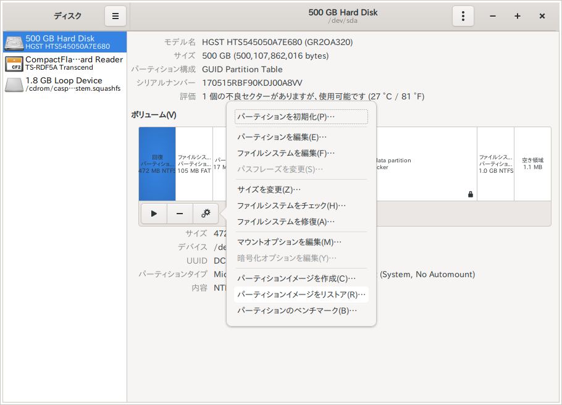The height and width of the screenshot is (405, 562).
Task: Choose パーティションを編集(E) menu entry
Action: point(301,137)
